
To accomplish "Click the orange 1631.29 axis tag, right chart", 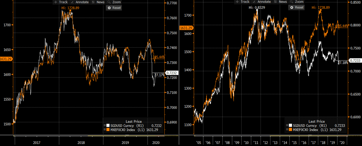I will (x=186, y=28).
